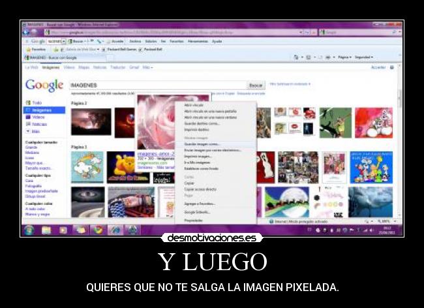Choose 'Imprimir destino' from context menu
This screenshot has width=424, height=308.
pos(215,130)
